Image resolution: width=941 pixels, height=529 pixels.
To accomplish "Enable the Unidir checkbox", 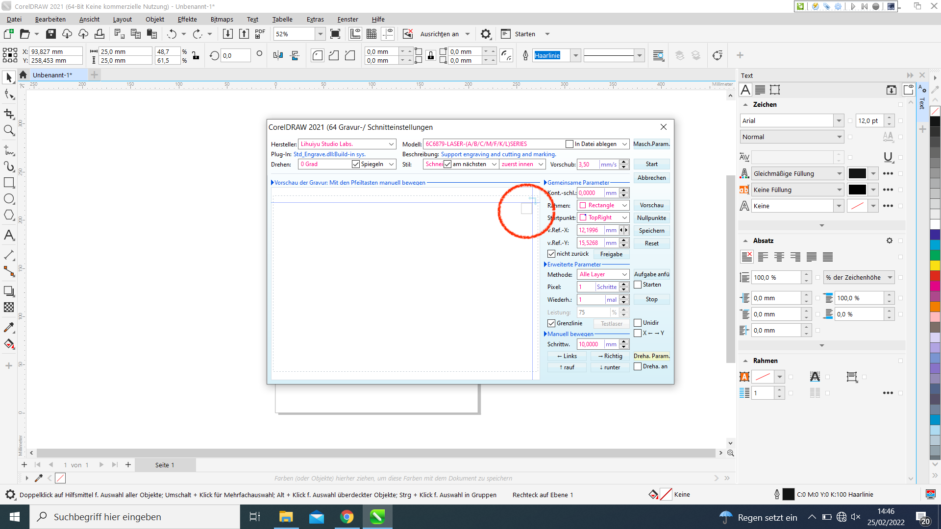I will coord(638,323).
